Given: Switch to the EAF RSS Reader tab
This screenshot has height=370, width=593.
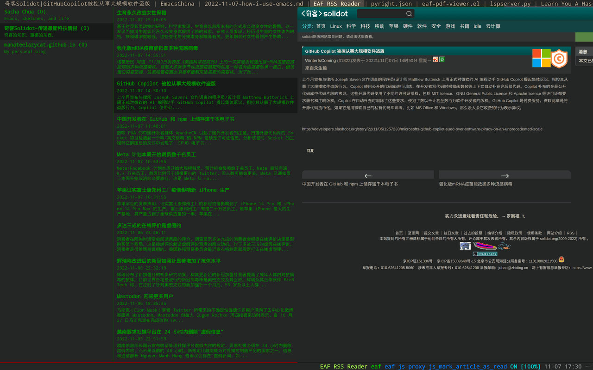Looking at the screenshot, I should tap(337, 4).
